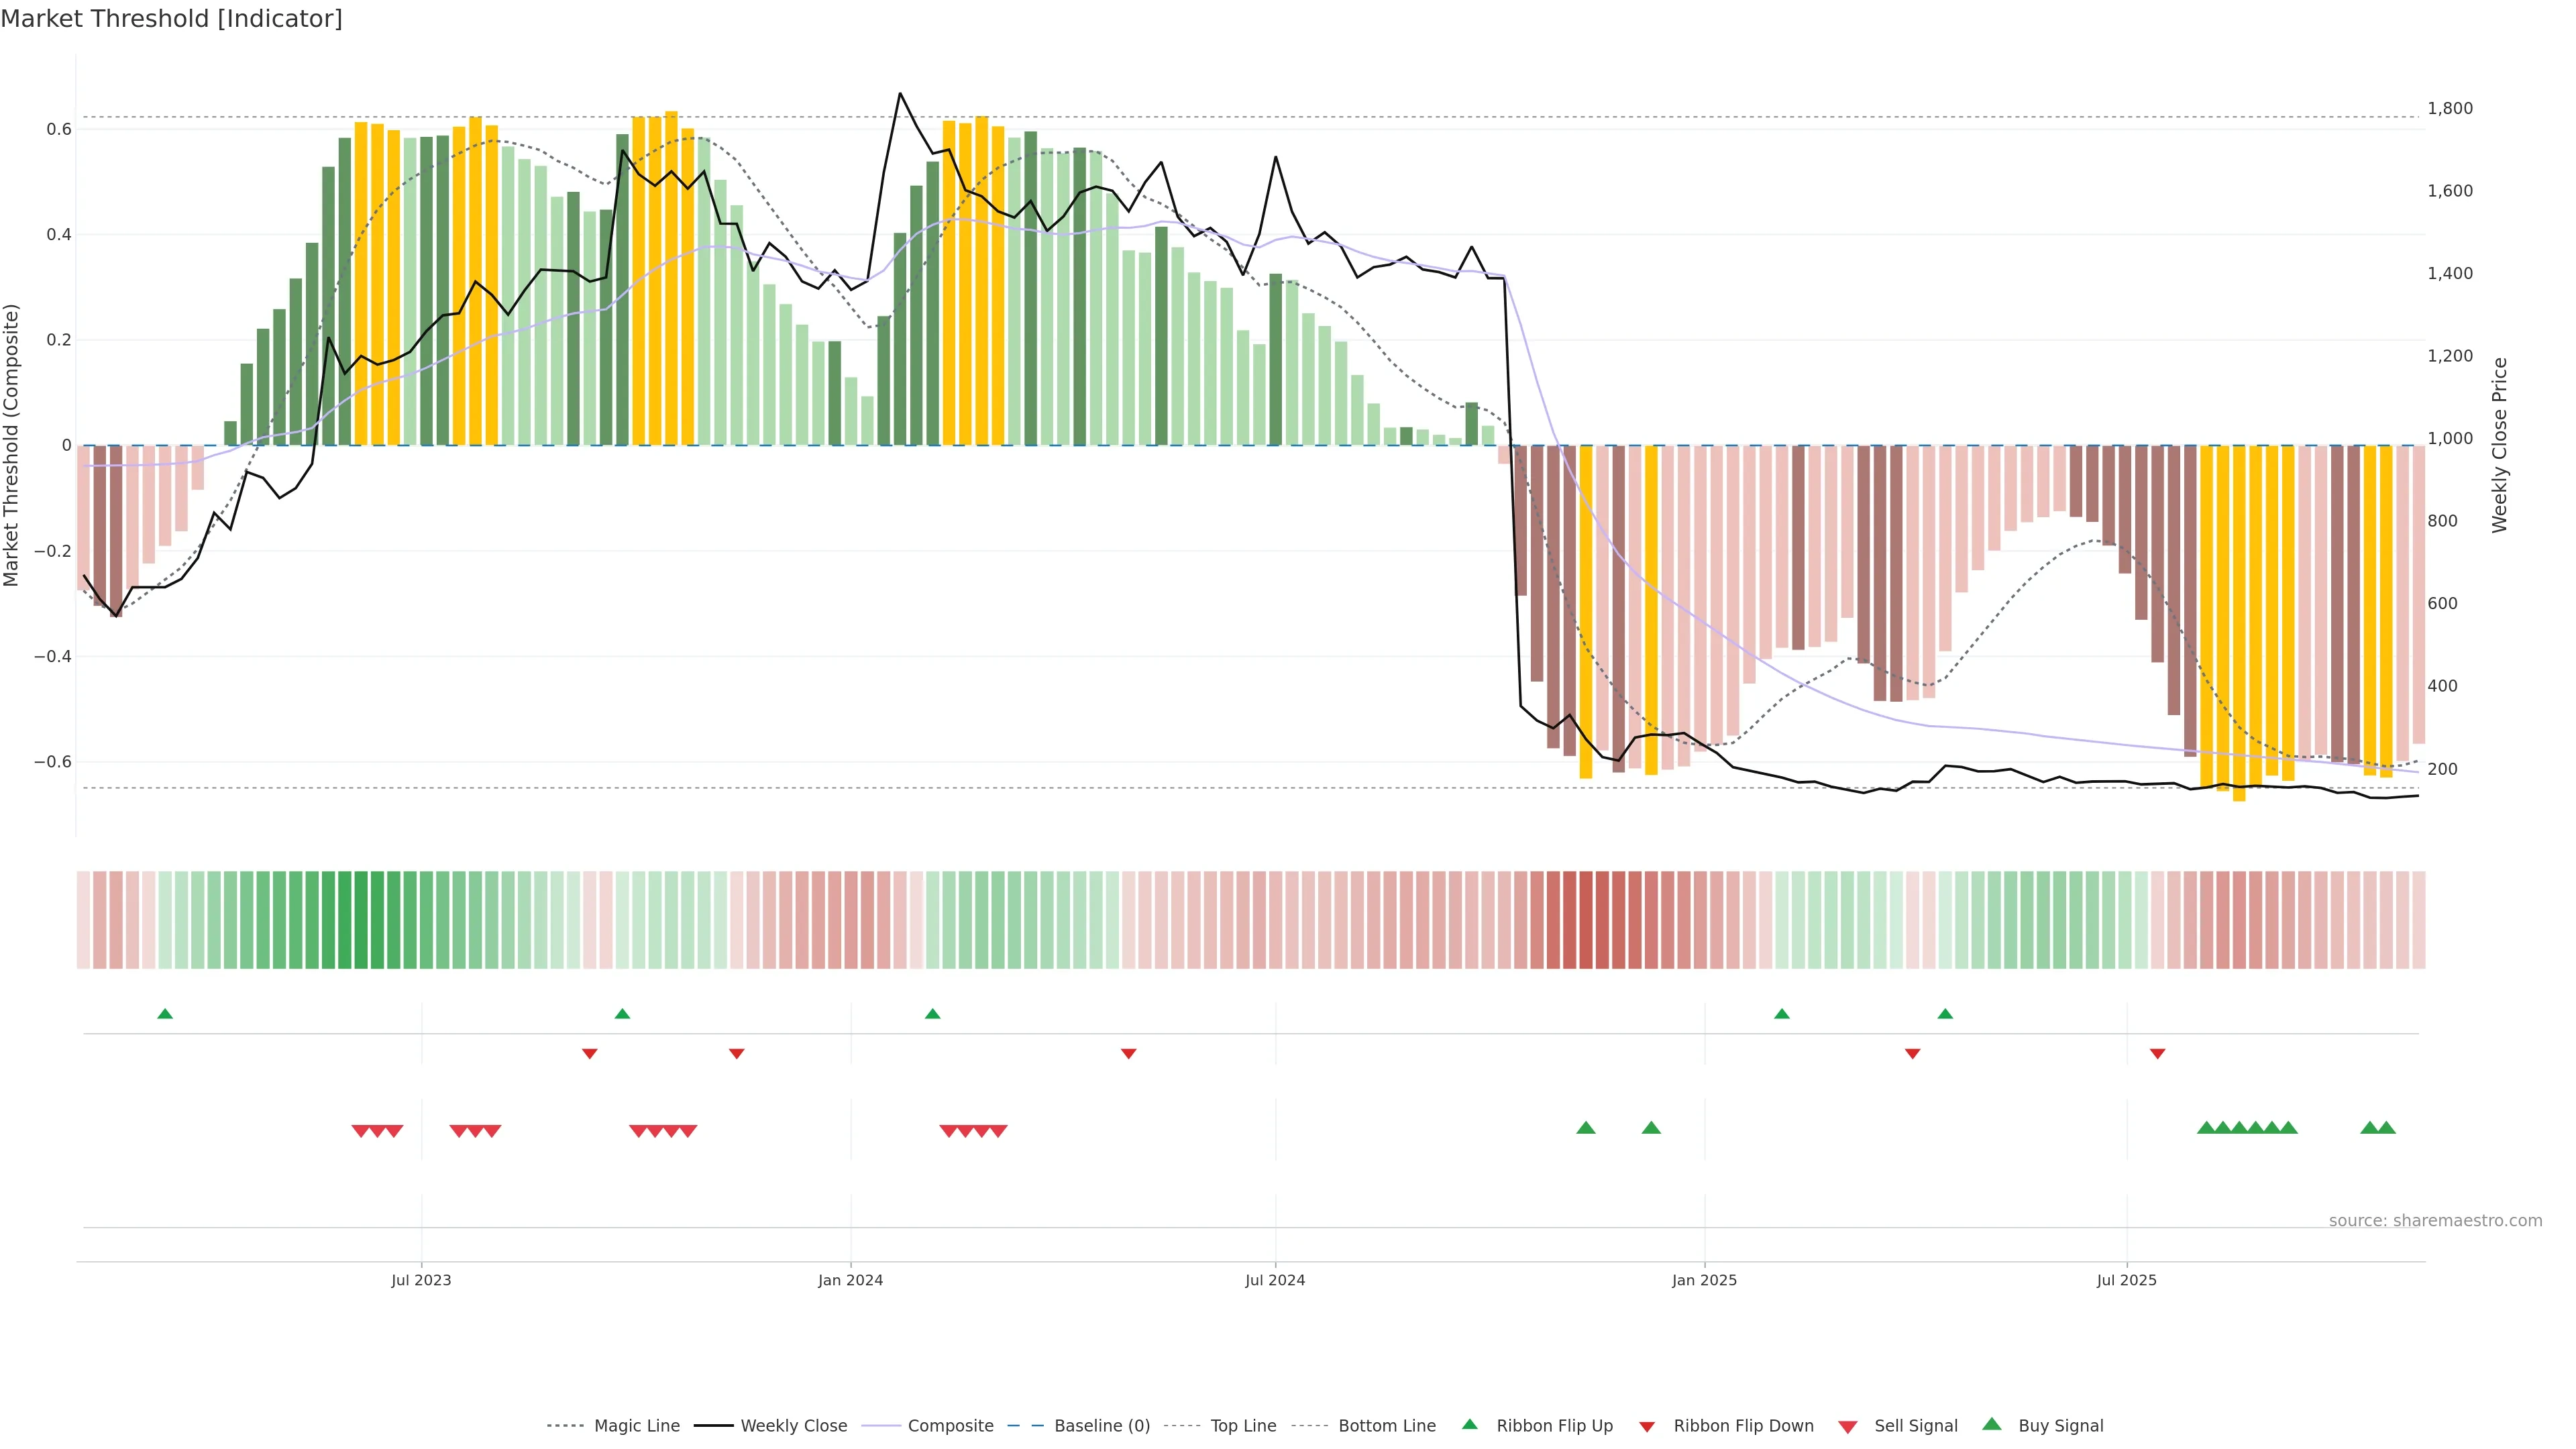Image resolution: width=2576 pixels, height=1449 pixels.
Task: Click the Ribbon Flip Down legend triangle icon
Action: 1646,1427
